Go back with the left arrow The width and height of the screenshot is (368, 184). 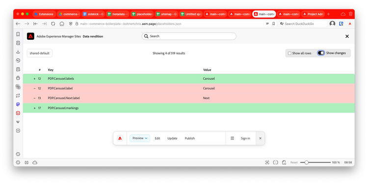click(x=18, y=24)
